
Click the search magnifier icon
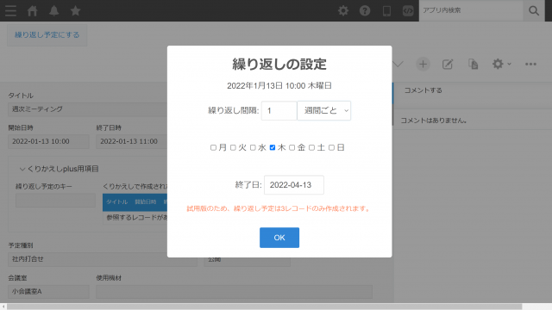click(534, 10)
